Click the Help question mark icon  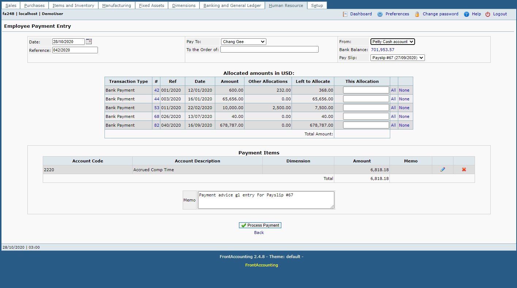click(467, 14)
